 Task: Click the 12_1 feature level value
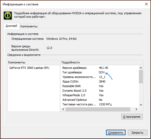pyautogui.click(x=102, y=77)
